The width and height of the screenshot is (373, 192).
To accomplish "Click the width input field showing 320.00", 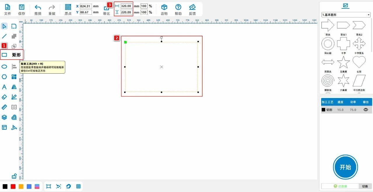I will pos(126,6).
